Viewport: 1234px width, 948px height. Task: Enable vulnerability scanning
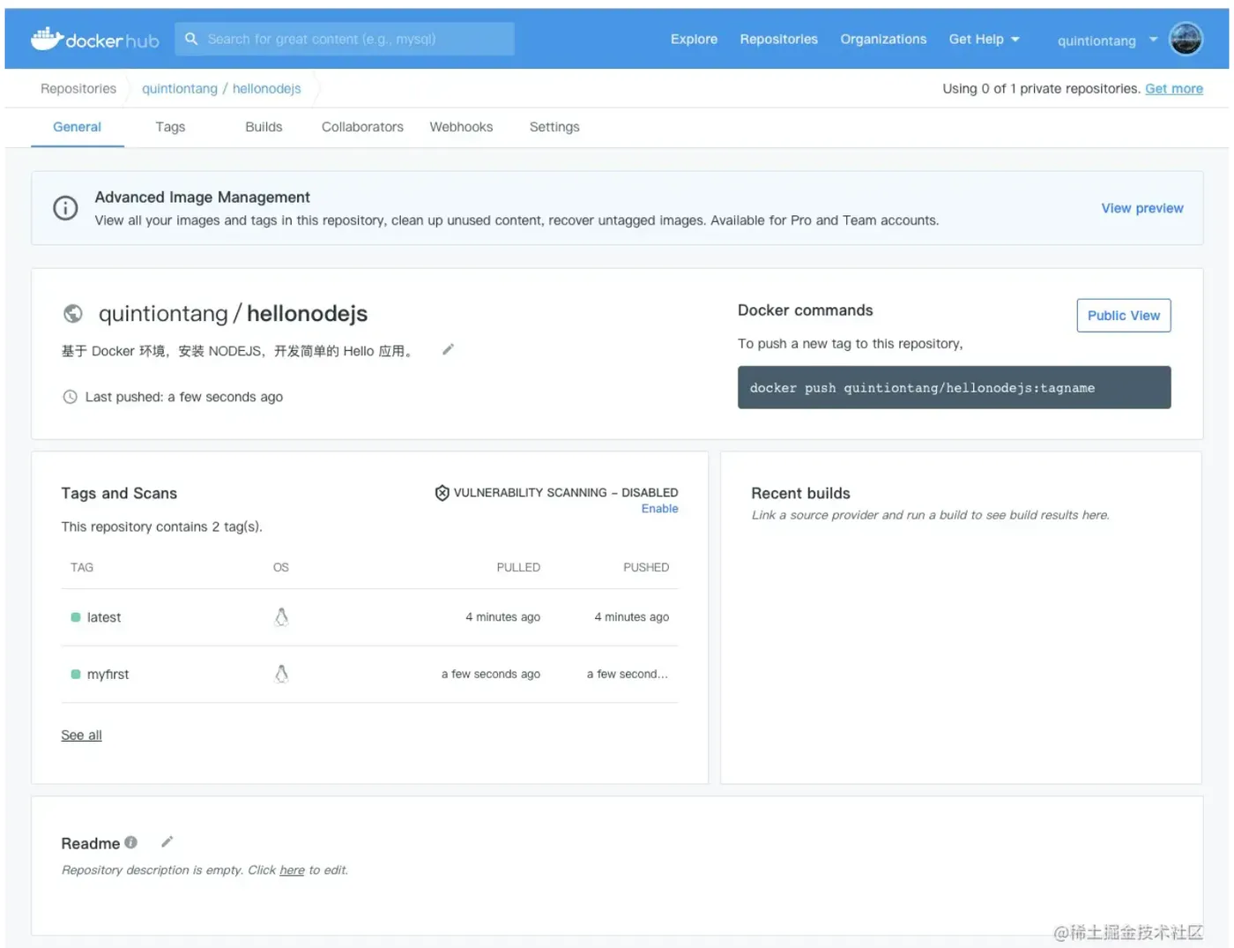(x=659, y=509)
